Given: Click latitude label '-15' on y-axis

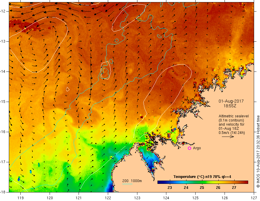Looking at the screenshot, I should coord(3,102).
